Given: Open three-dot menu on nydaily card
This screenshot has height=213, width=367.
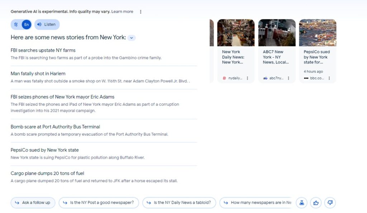Looking at the screenshot, I should pos(247,78).
